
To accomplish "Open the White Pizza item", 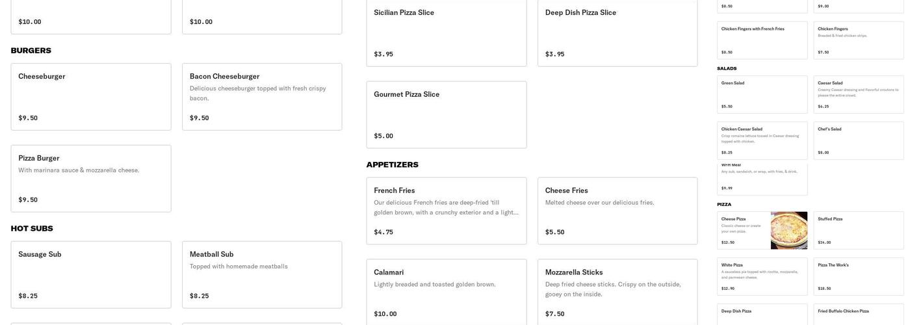I will click(762, 276).
